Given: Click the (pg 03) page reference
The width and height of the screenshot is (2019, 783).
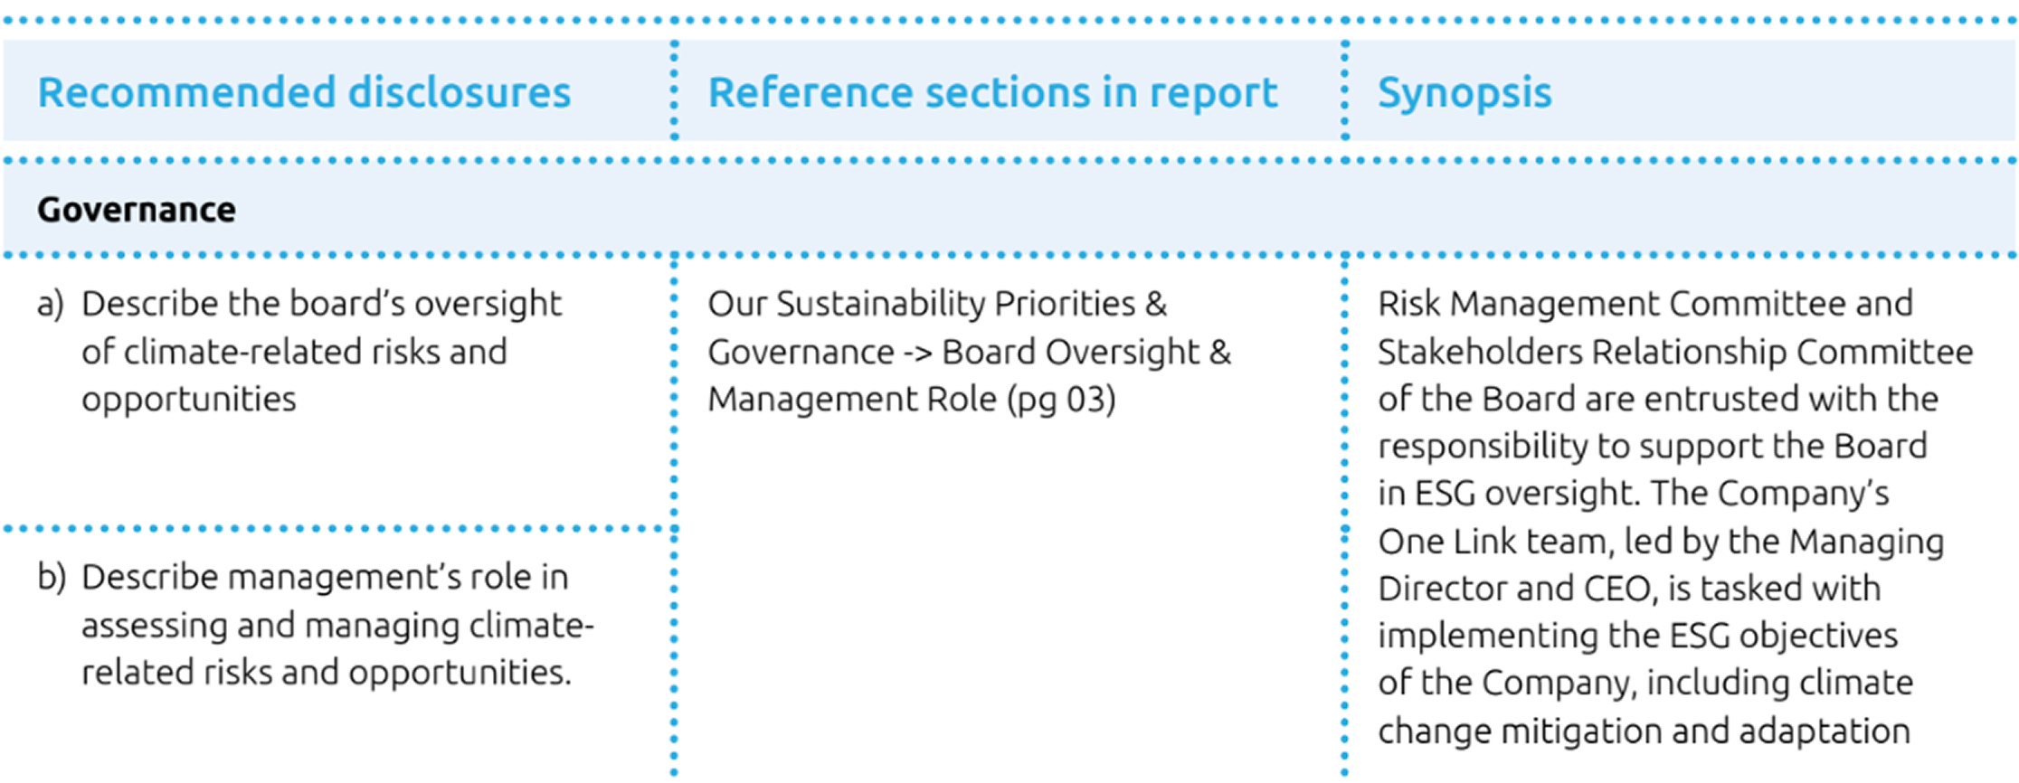Looking at the screenshot, I should tap(1061, 400).
